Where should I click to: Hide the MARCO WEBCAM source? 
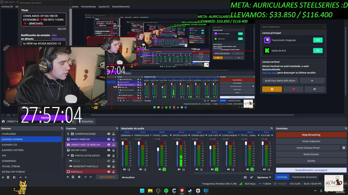point(109,139)
